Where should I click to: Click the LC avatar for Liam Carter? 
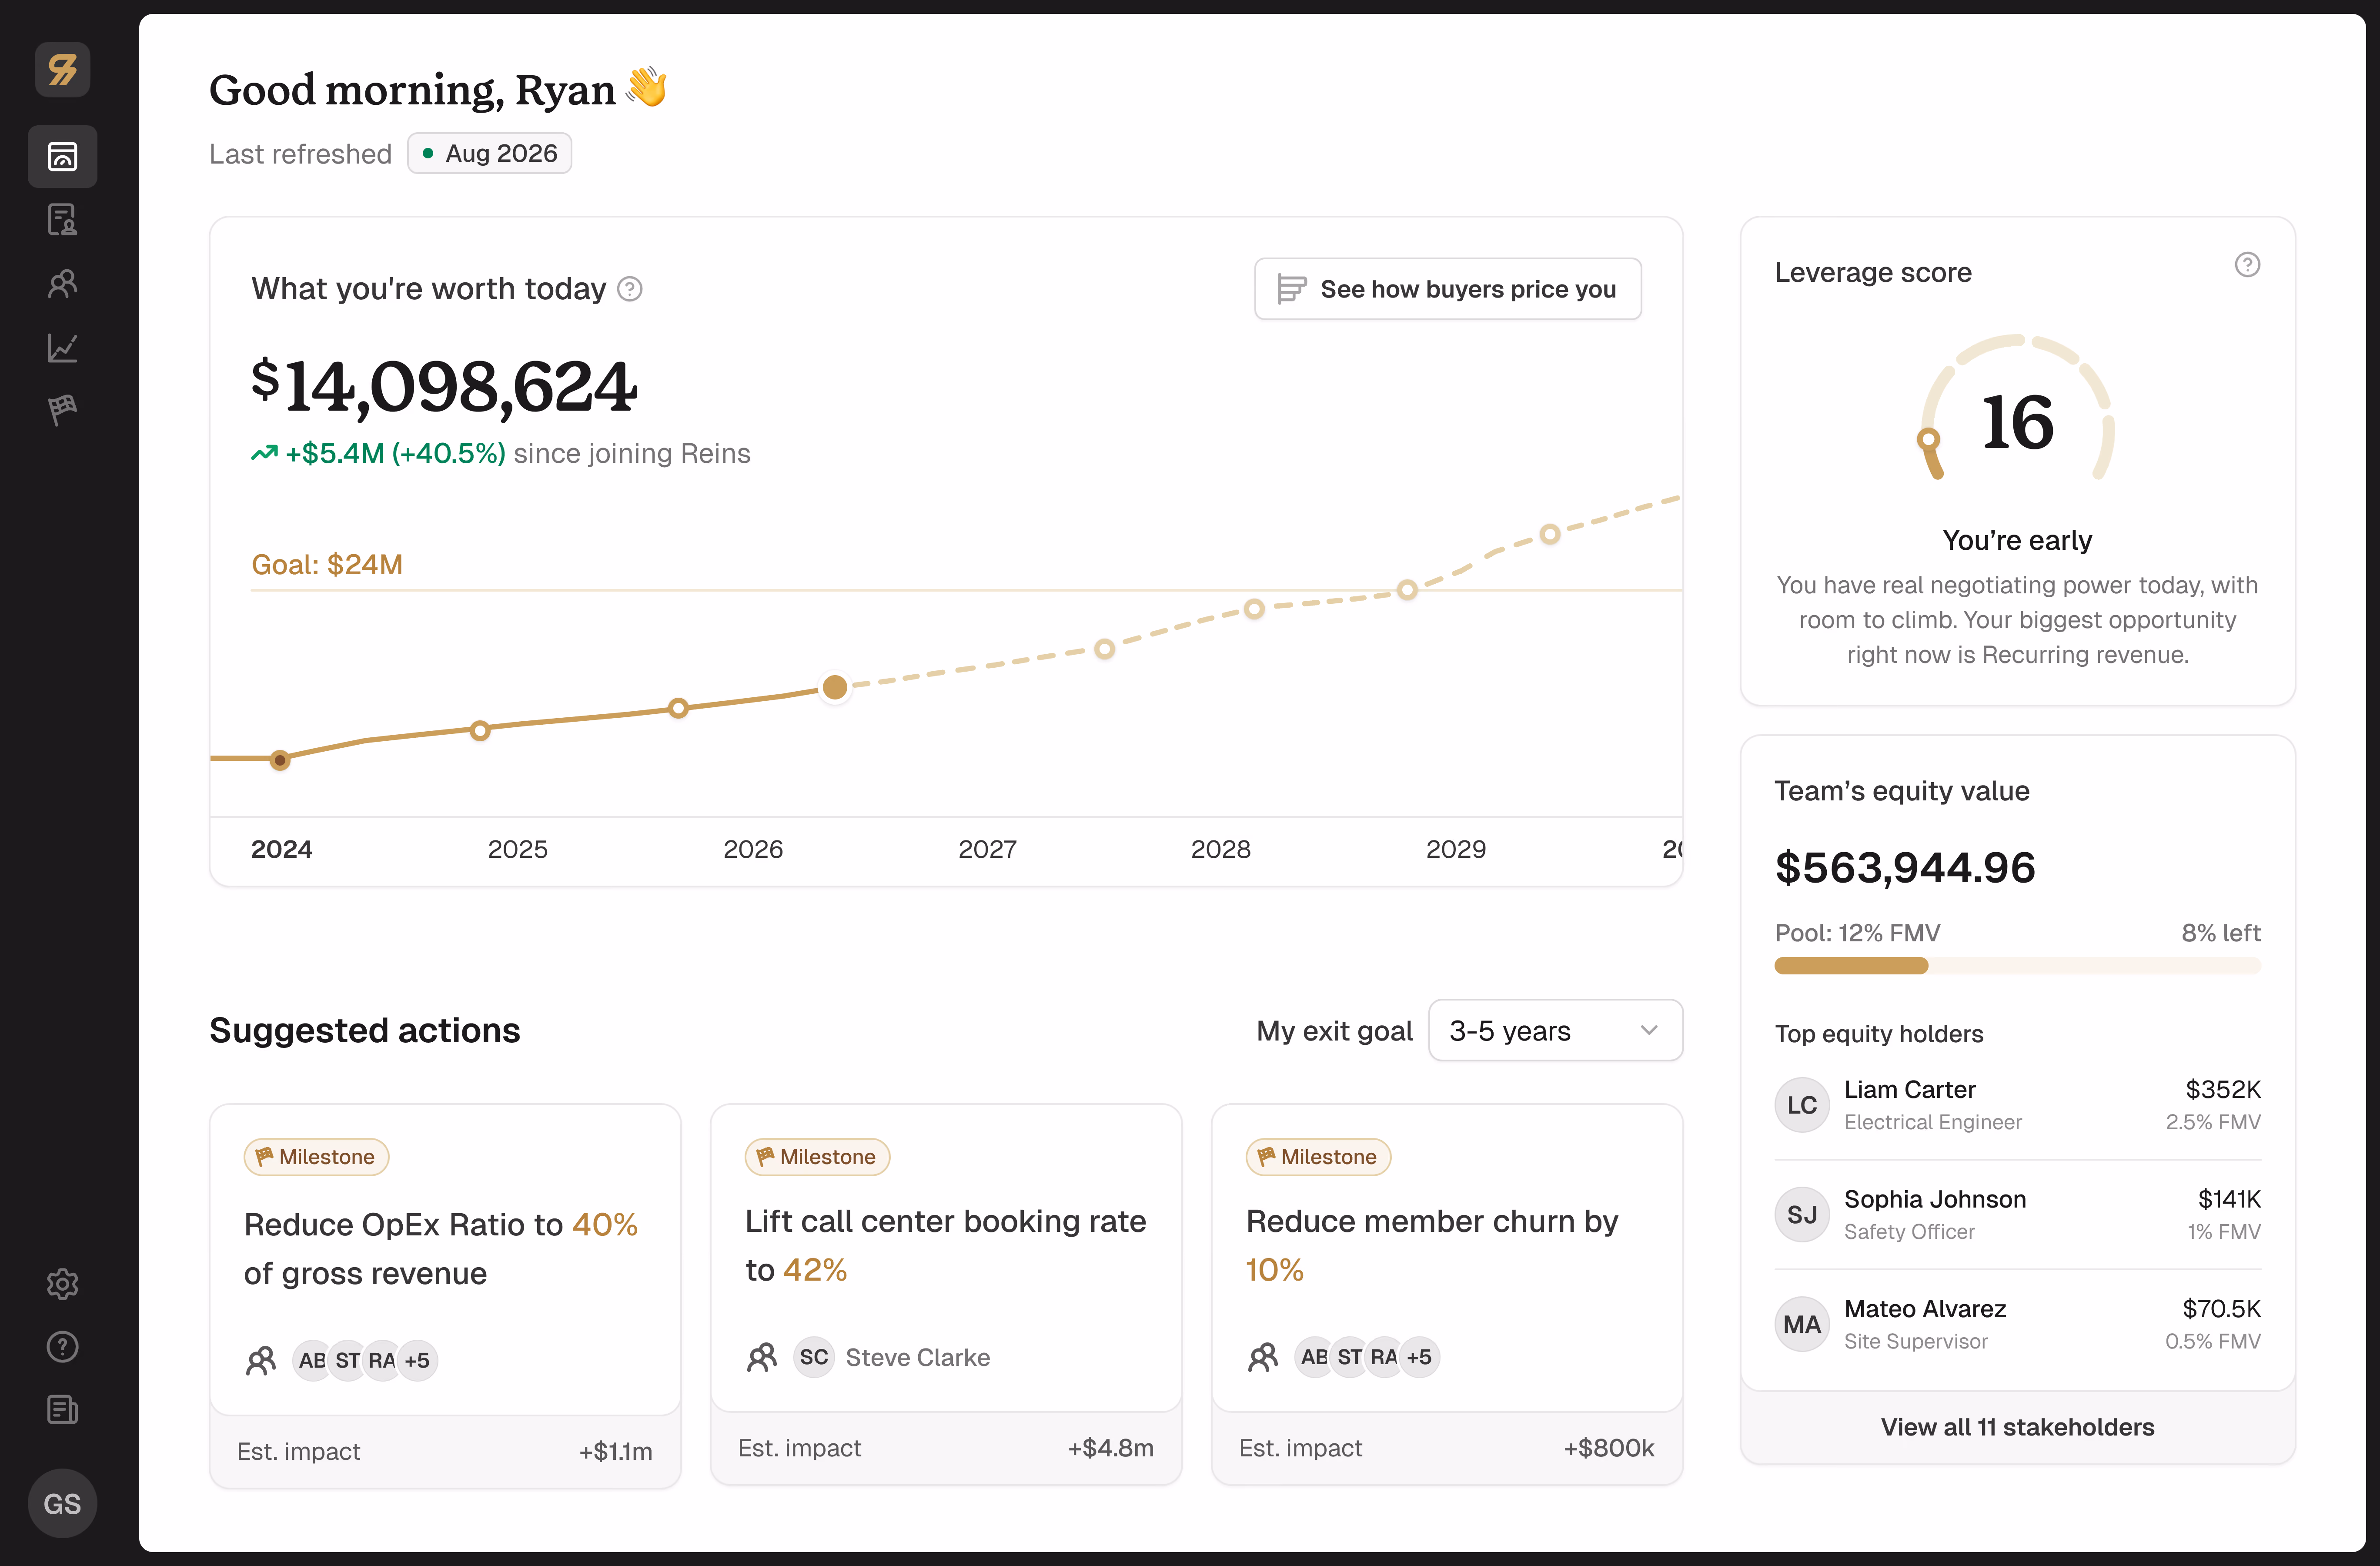coord(1802,1105)
